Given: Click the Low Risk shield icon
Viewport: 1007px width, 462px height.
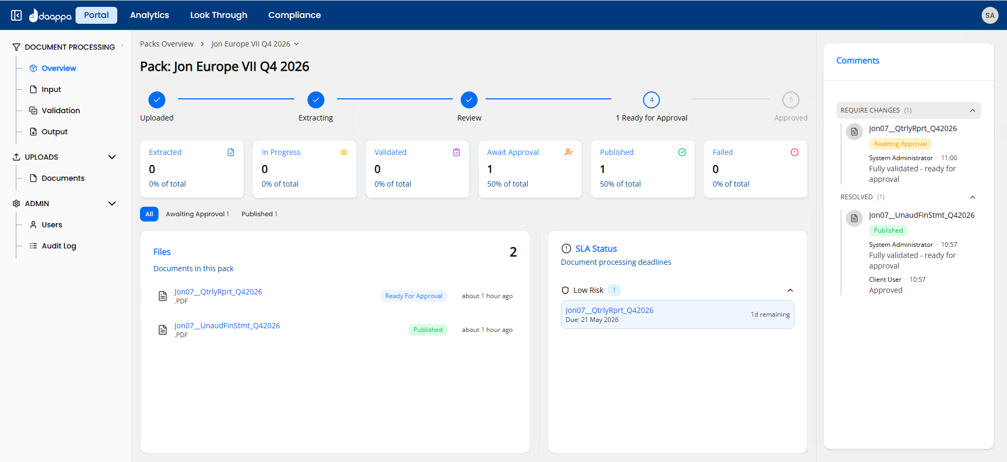Looking at the screenshot, I should coord(565,290).
